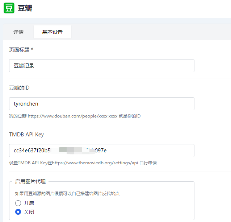Click the 豆瓣 heading text

pyautogui.click(x=25, y=8)
